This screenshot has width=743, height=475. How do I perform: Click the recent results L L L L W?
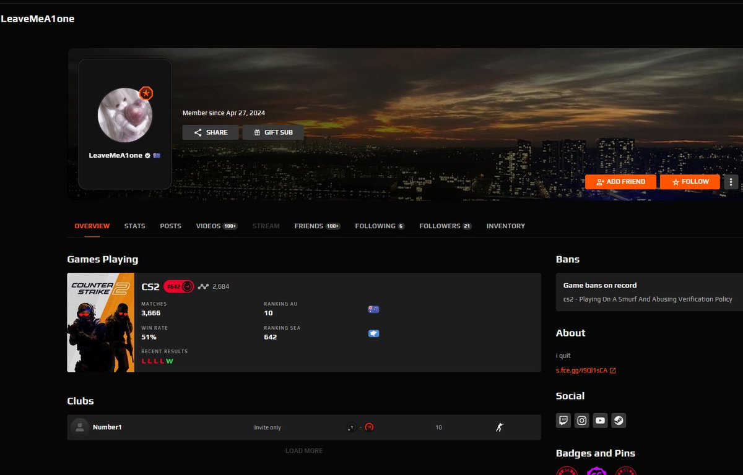(x=157, y=361)
